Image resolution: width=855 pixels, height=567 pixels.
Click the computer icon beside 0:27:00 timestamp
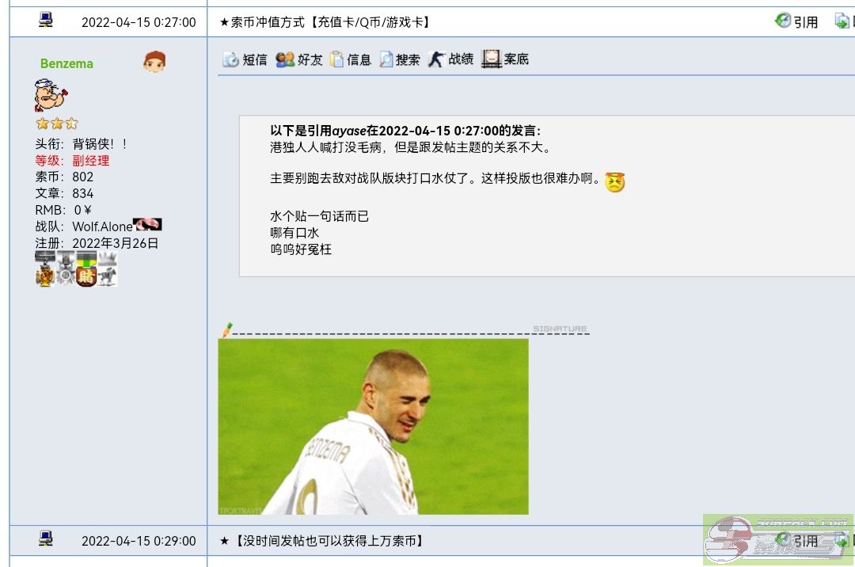click(46, 21)
